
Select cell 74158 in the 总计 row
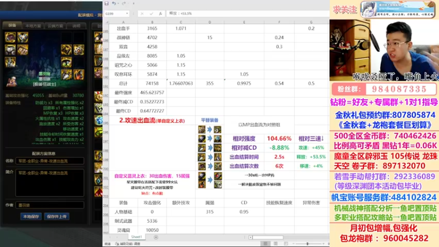pos(152,83)
